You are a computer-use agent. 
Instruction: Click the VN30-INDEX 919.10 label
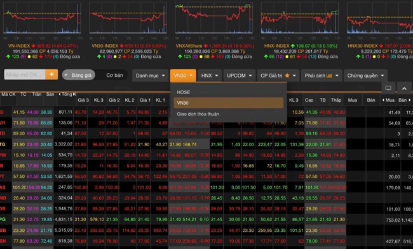point(129,46)
